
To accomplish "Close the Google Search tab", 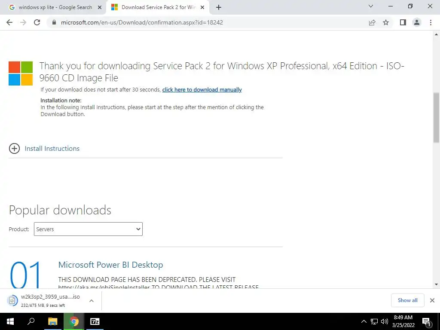I will 100,8.
